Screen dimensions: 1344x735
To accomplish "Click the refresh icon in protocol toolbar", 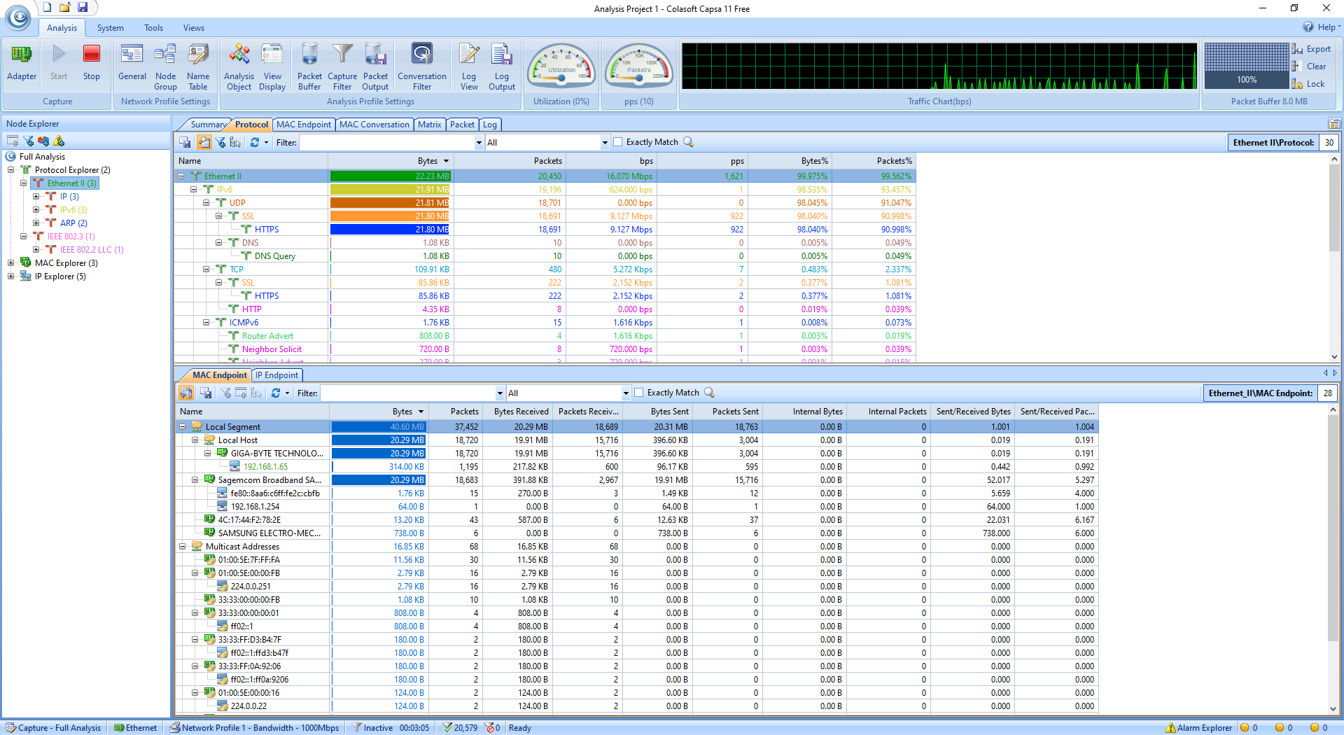I will 255,142.
